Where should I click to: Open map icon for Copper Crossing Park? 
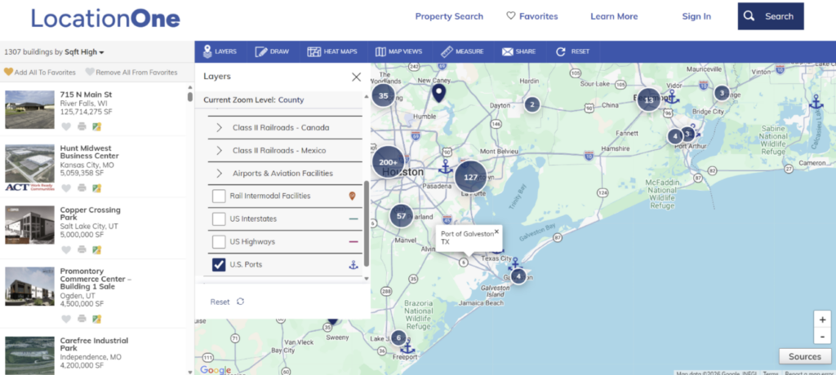(97, 249)
